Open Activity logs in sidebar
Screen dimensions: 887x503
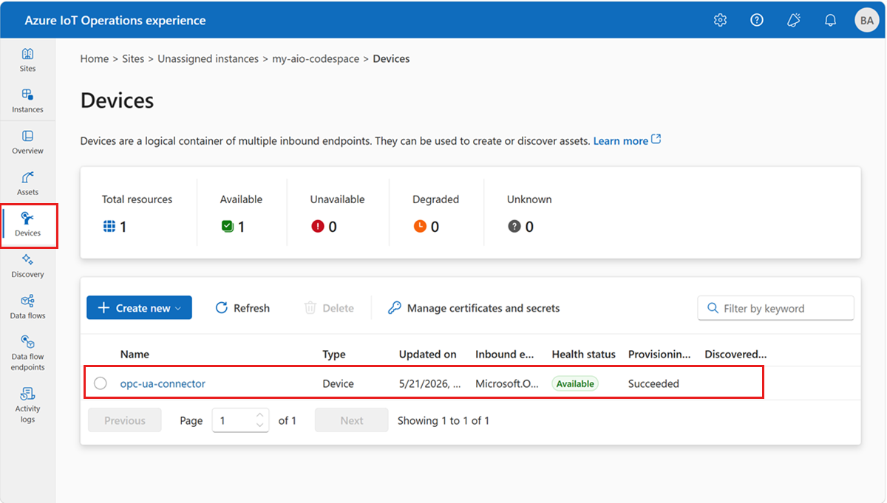tap(27, 405)
